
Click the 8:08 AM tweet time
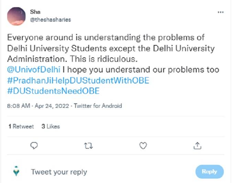(19, 106)
